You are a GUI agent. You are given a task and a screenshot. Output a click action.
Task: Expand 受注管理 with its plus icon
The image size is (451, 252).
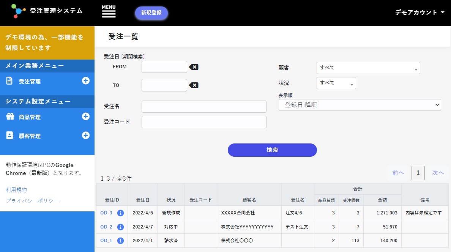click(x=86, y=81)
